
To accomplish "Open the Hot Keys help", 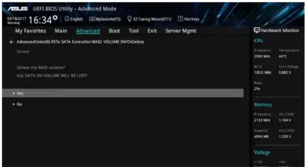I will (189, 19).
